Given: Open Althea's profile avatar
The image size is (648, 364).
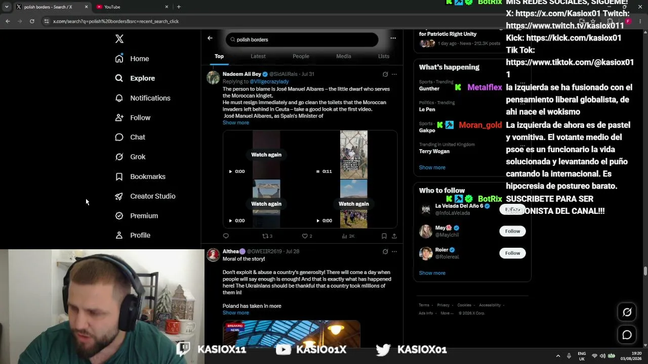Looking at the screenshot, I should [x=213, y=254].
